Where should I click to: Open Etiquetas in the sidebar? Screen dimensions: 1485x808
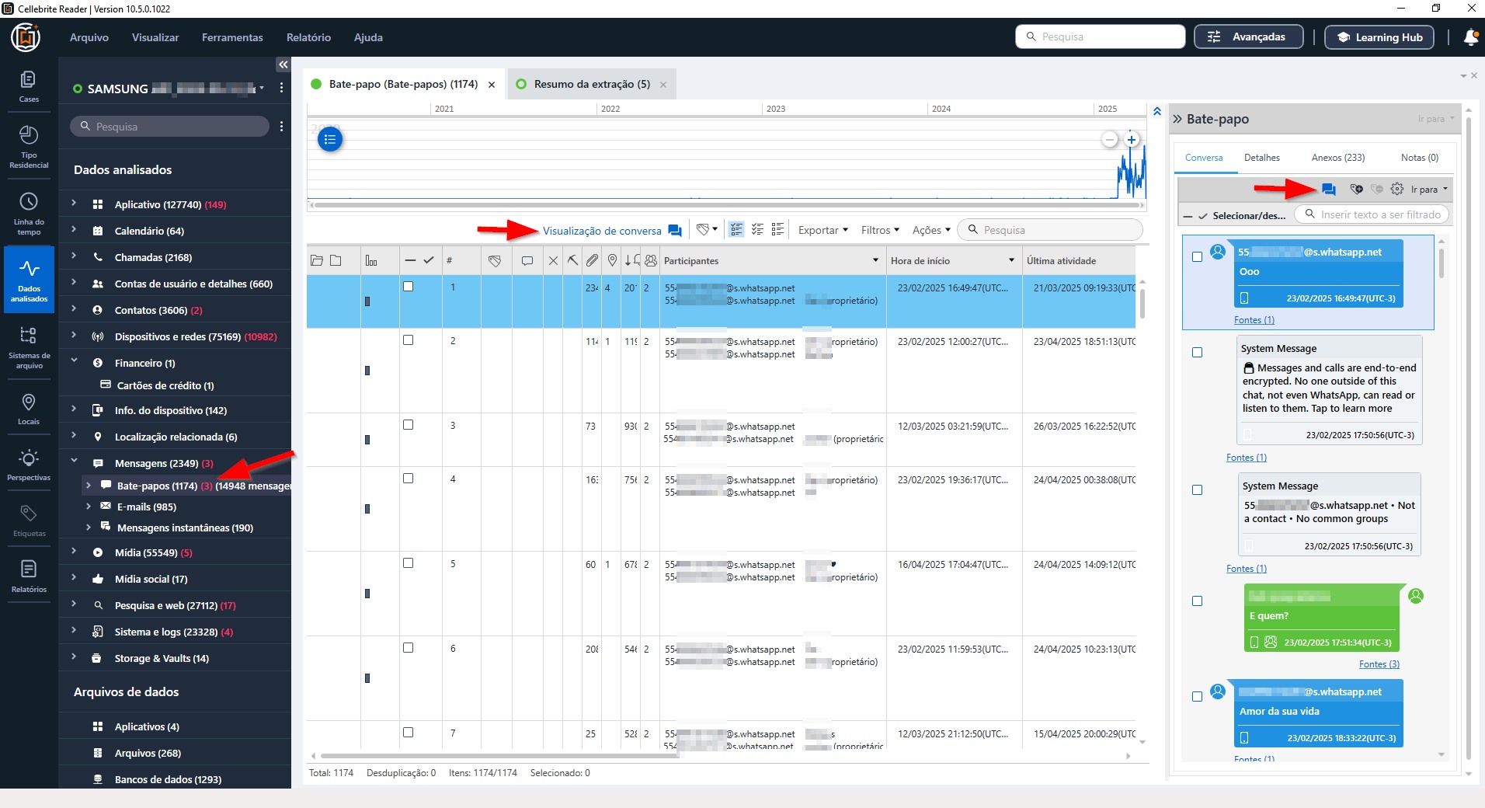pos(29,521)
